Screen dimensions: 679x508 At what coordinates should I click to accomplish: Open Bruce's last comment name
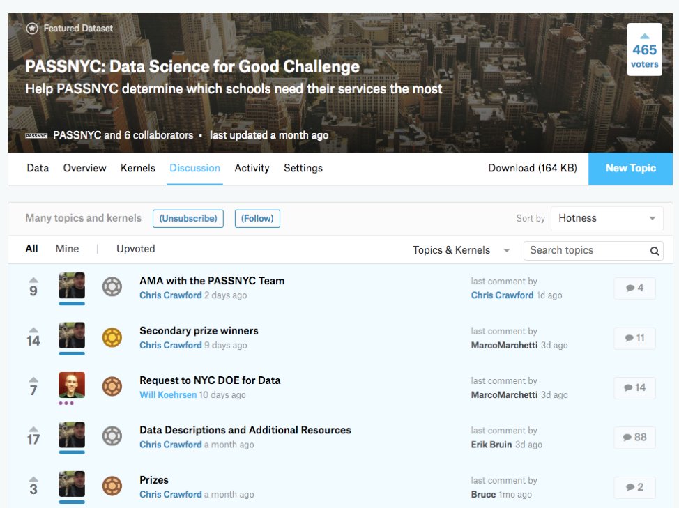pos(483,494)
